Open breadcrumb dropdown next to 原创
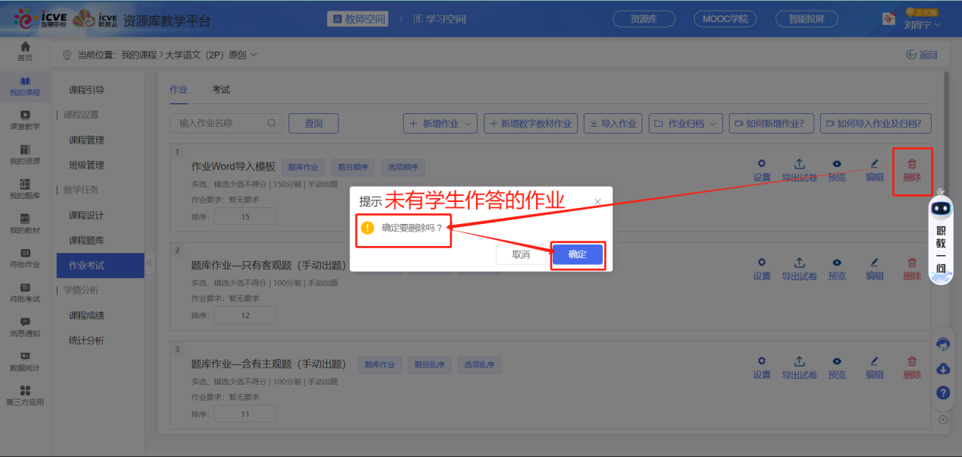 (x=255, y=55)
